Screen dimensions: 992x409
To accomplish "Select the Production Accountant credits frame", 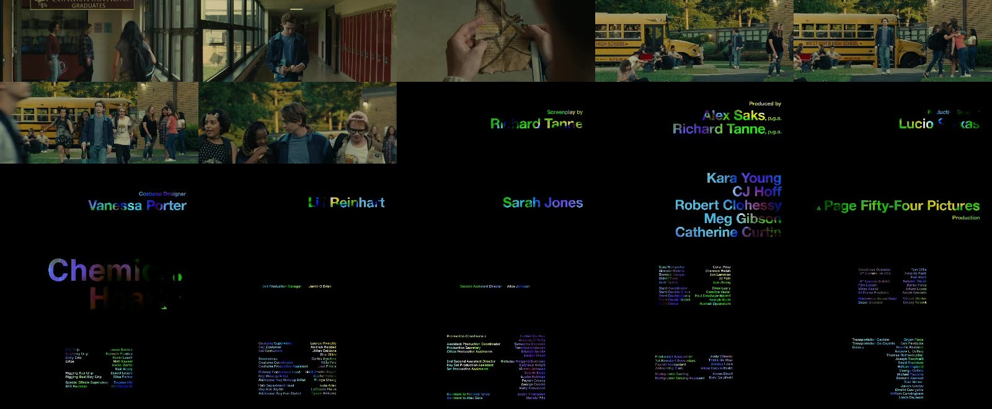I will [x=694, y=368].
